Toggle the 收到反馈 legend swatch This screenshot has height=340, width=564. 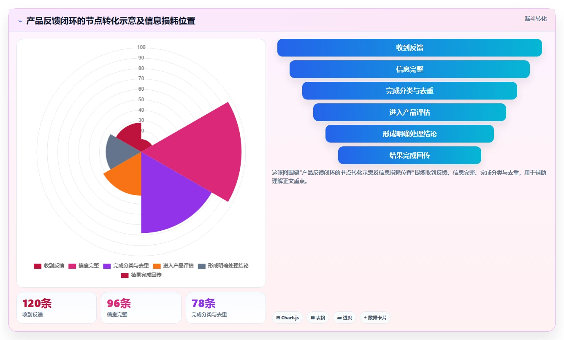(38, 266)
